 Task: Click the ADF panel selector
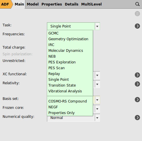pos(6,4)
